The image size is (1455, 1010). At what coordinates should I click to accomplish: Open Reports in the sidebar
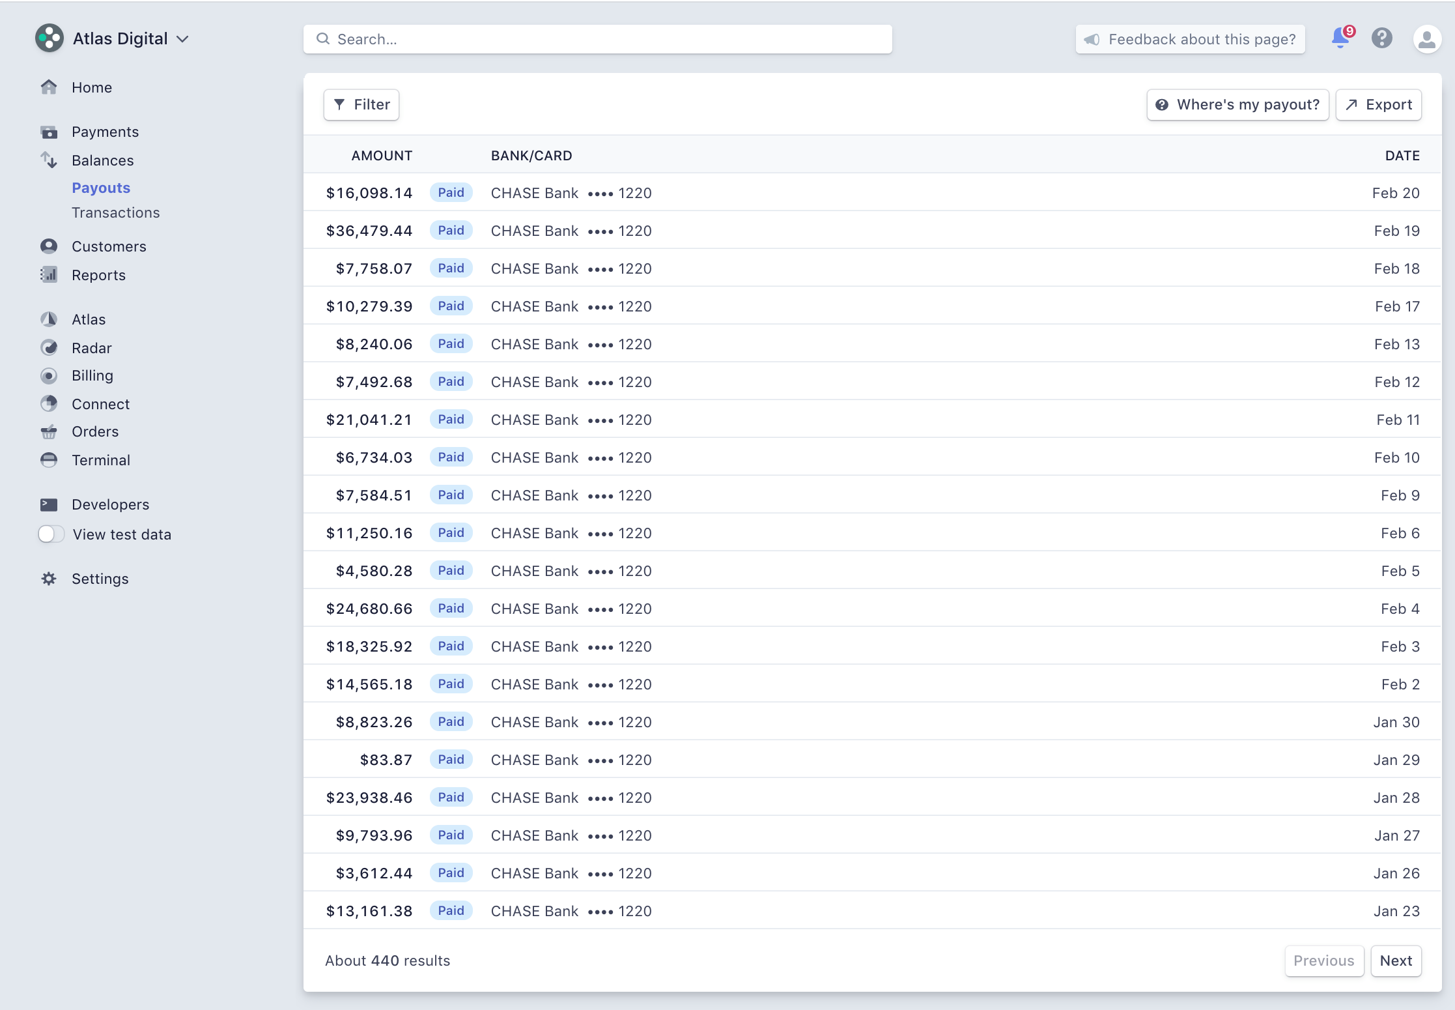pos(98,275)
